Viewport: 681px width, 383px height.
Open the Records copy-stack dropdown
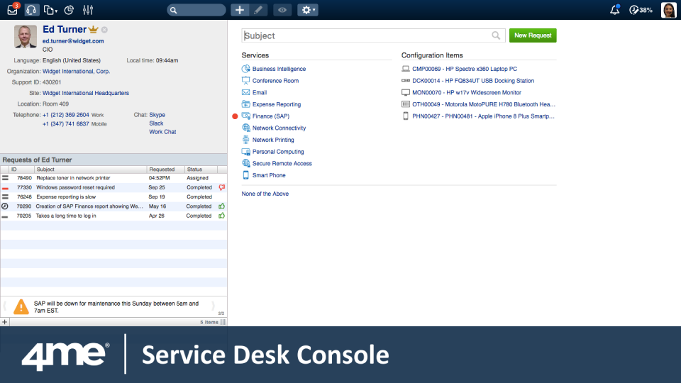(50, 9)
